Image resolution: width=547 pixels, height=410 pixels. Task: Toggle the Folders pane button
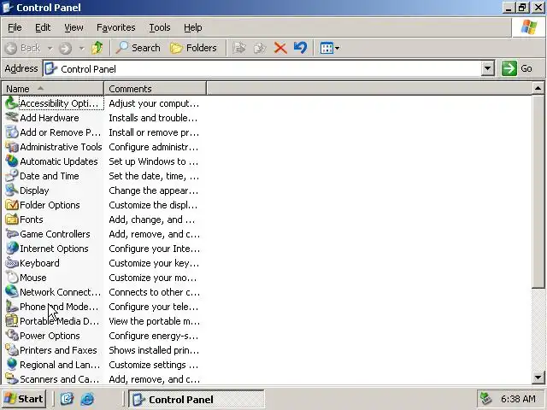point(193,48)
